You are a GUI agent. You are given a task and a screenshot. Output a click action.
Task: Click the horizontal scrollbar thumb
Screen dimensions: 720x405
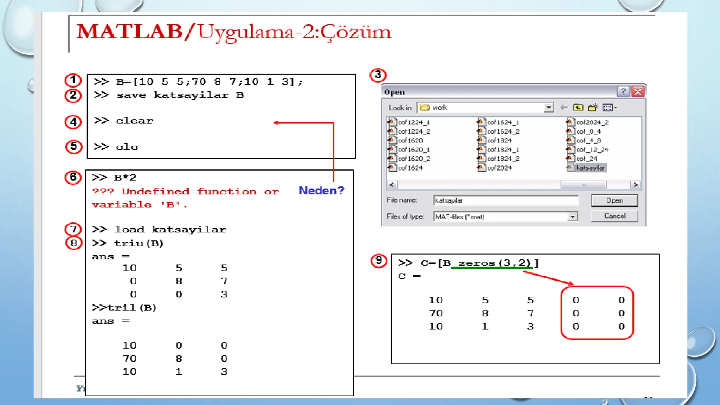[584, 185]
